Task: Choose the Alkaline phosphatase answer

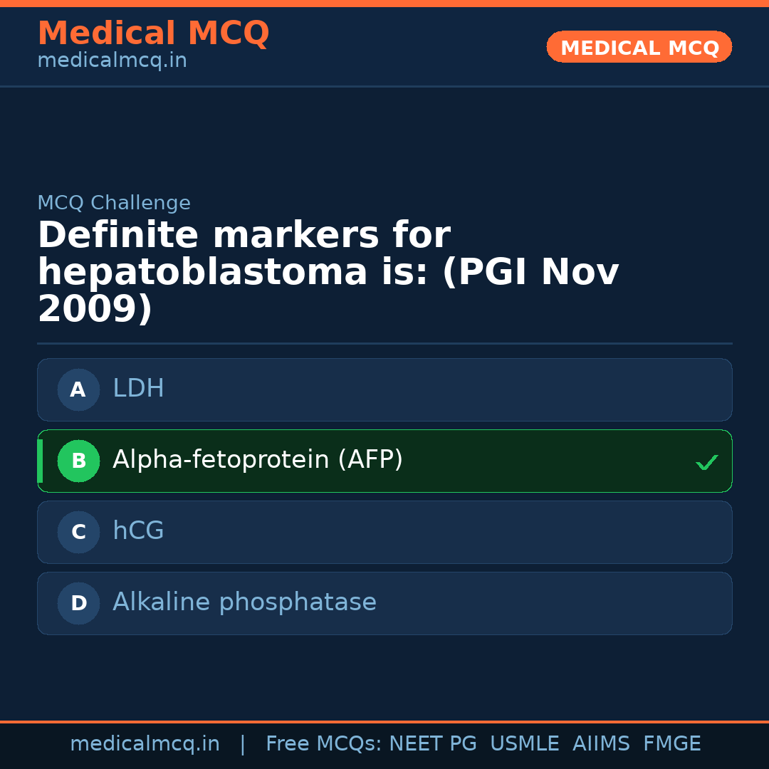Action: 244,602
